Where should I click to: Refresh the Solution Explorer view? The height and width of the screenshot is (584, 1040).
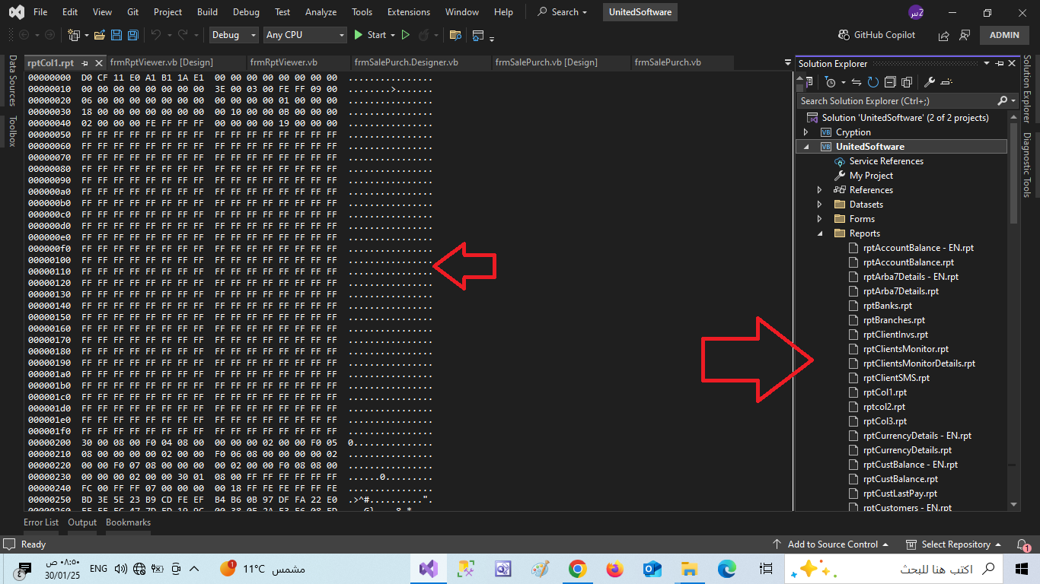tap(873, 82)
